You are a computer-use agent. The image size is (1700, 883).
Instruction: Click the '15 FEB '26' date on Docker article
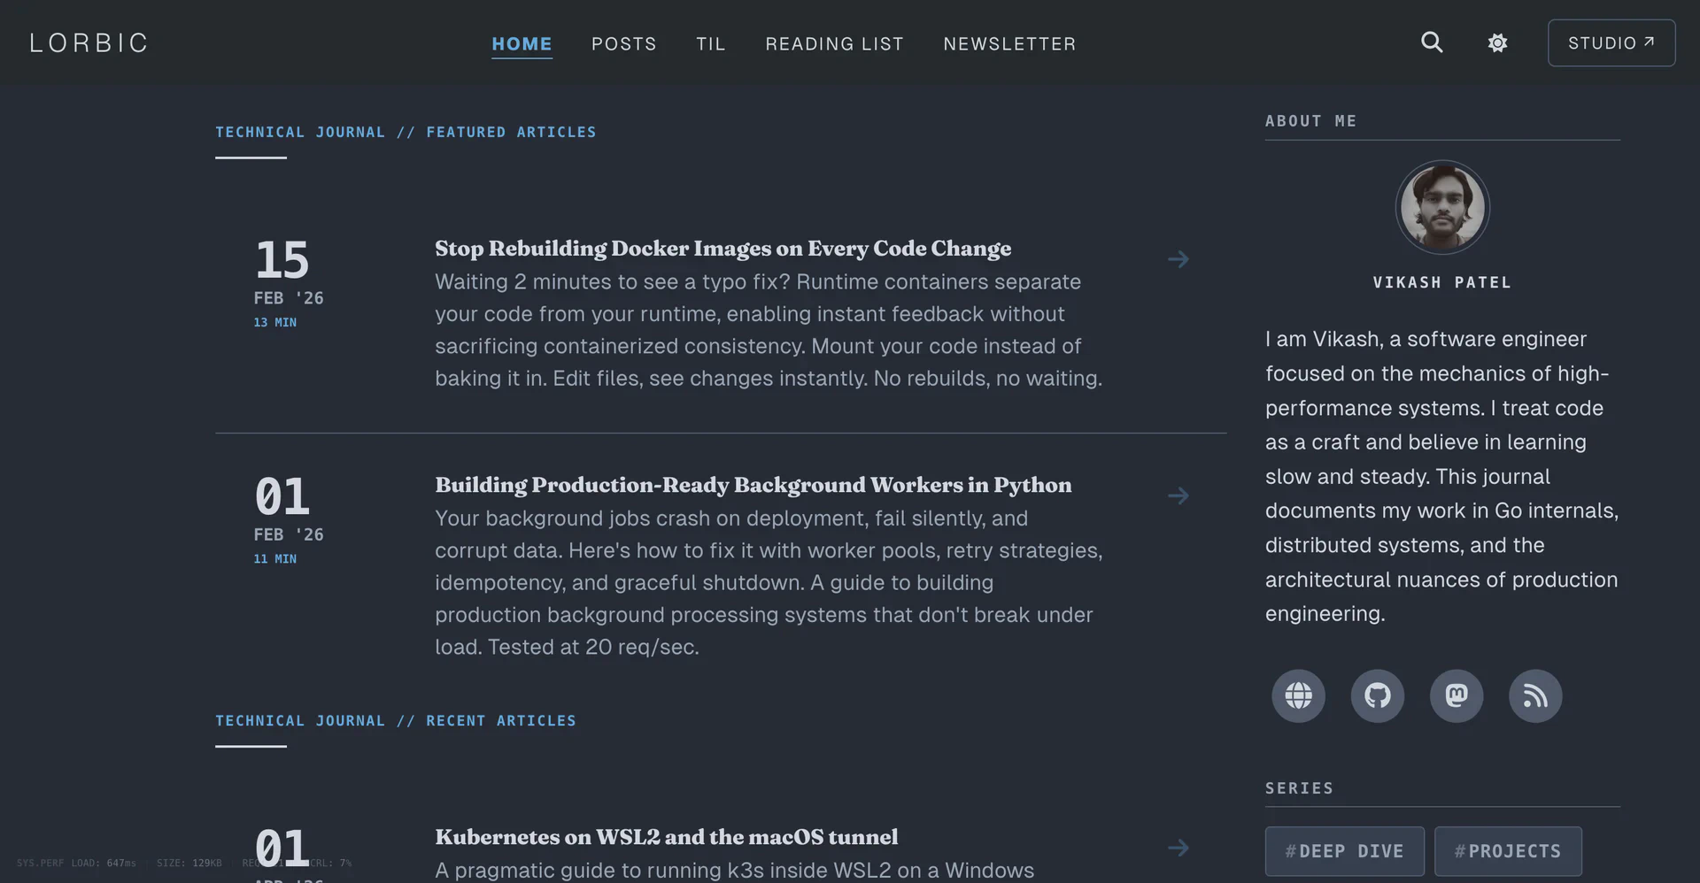(x=289, y=273)
